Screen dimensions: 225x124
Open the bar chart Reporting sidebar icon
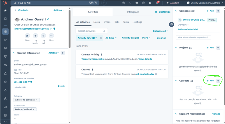5,107
